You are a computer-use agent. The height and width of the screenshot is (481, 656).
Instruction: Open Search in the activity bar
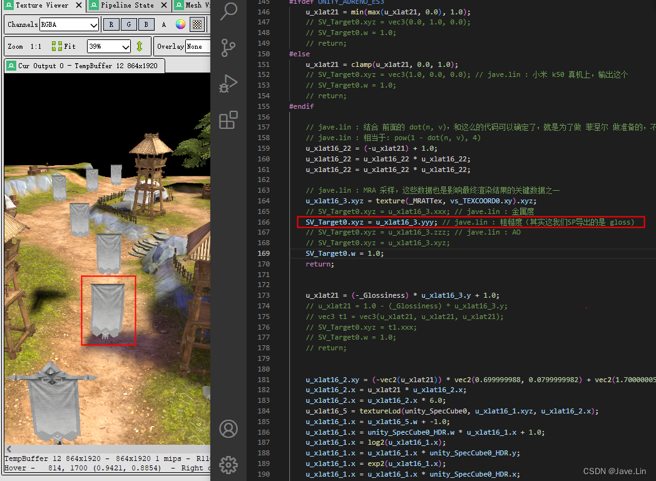tap(227, 13)
